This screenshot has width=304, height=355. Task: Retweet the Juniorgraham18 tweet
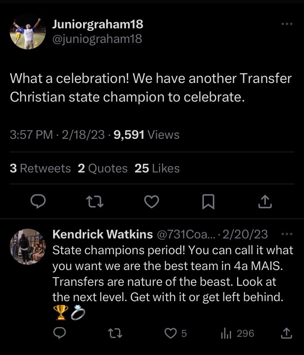[96, 201]
